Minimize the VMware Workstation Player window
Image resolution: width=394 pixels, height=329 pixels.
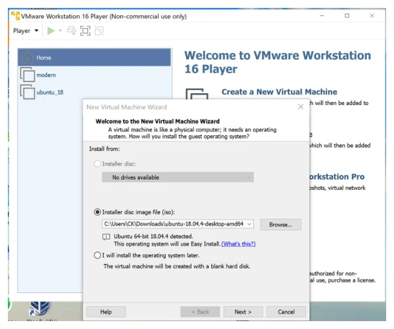tap(322, 16)
